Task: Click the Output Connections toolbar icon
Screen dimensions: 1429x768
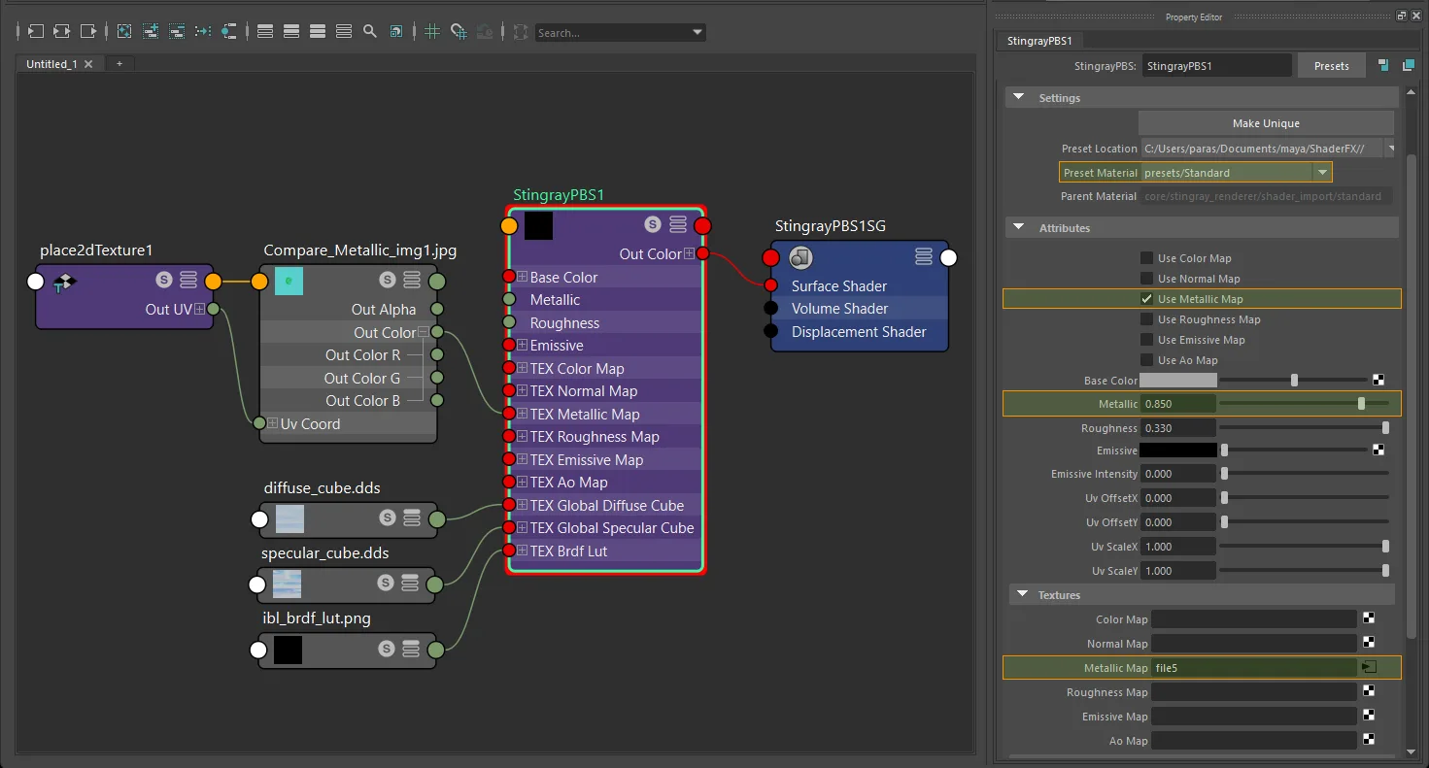Action: [x=88, y=32]
